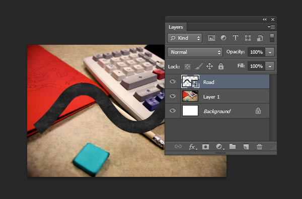Click the lock position move icon
The height and width of the screenshot is (199, 302).
pos(209,66)
